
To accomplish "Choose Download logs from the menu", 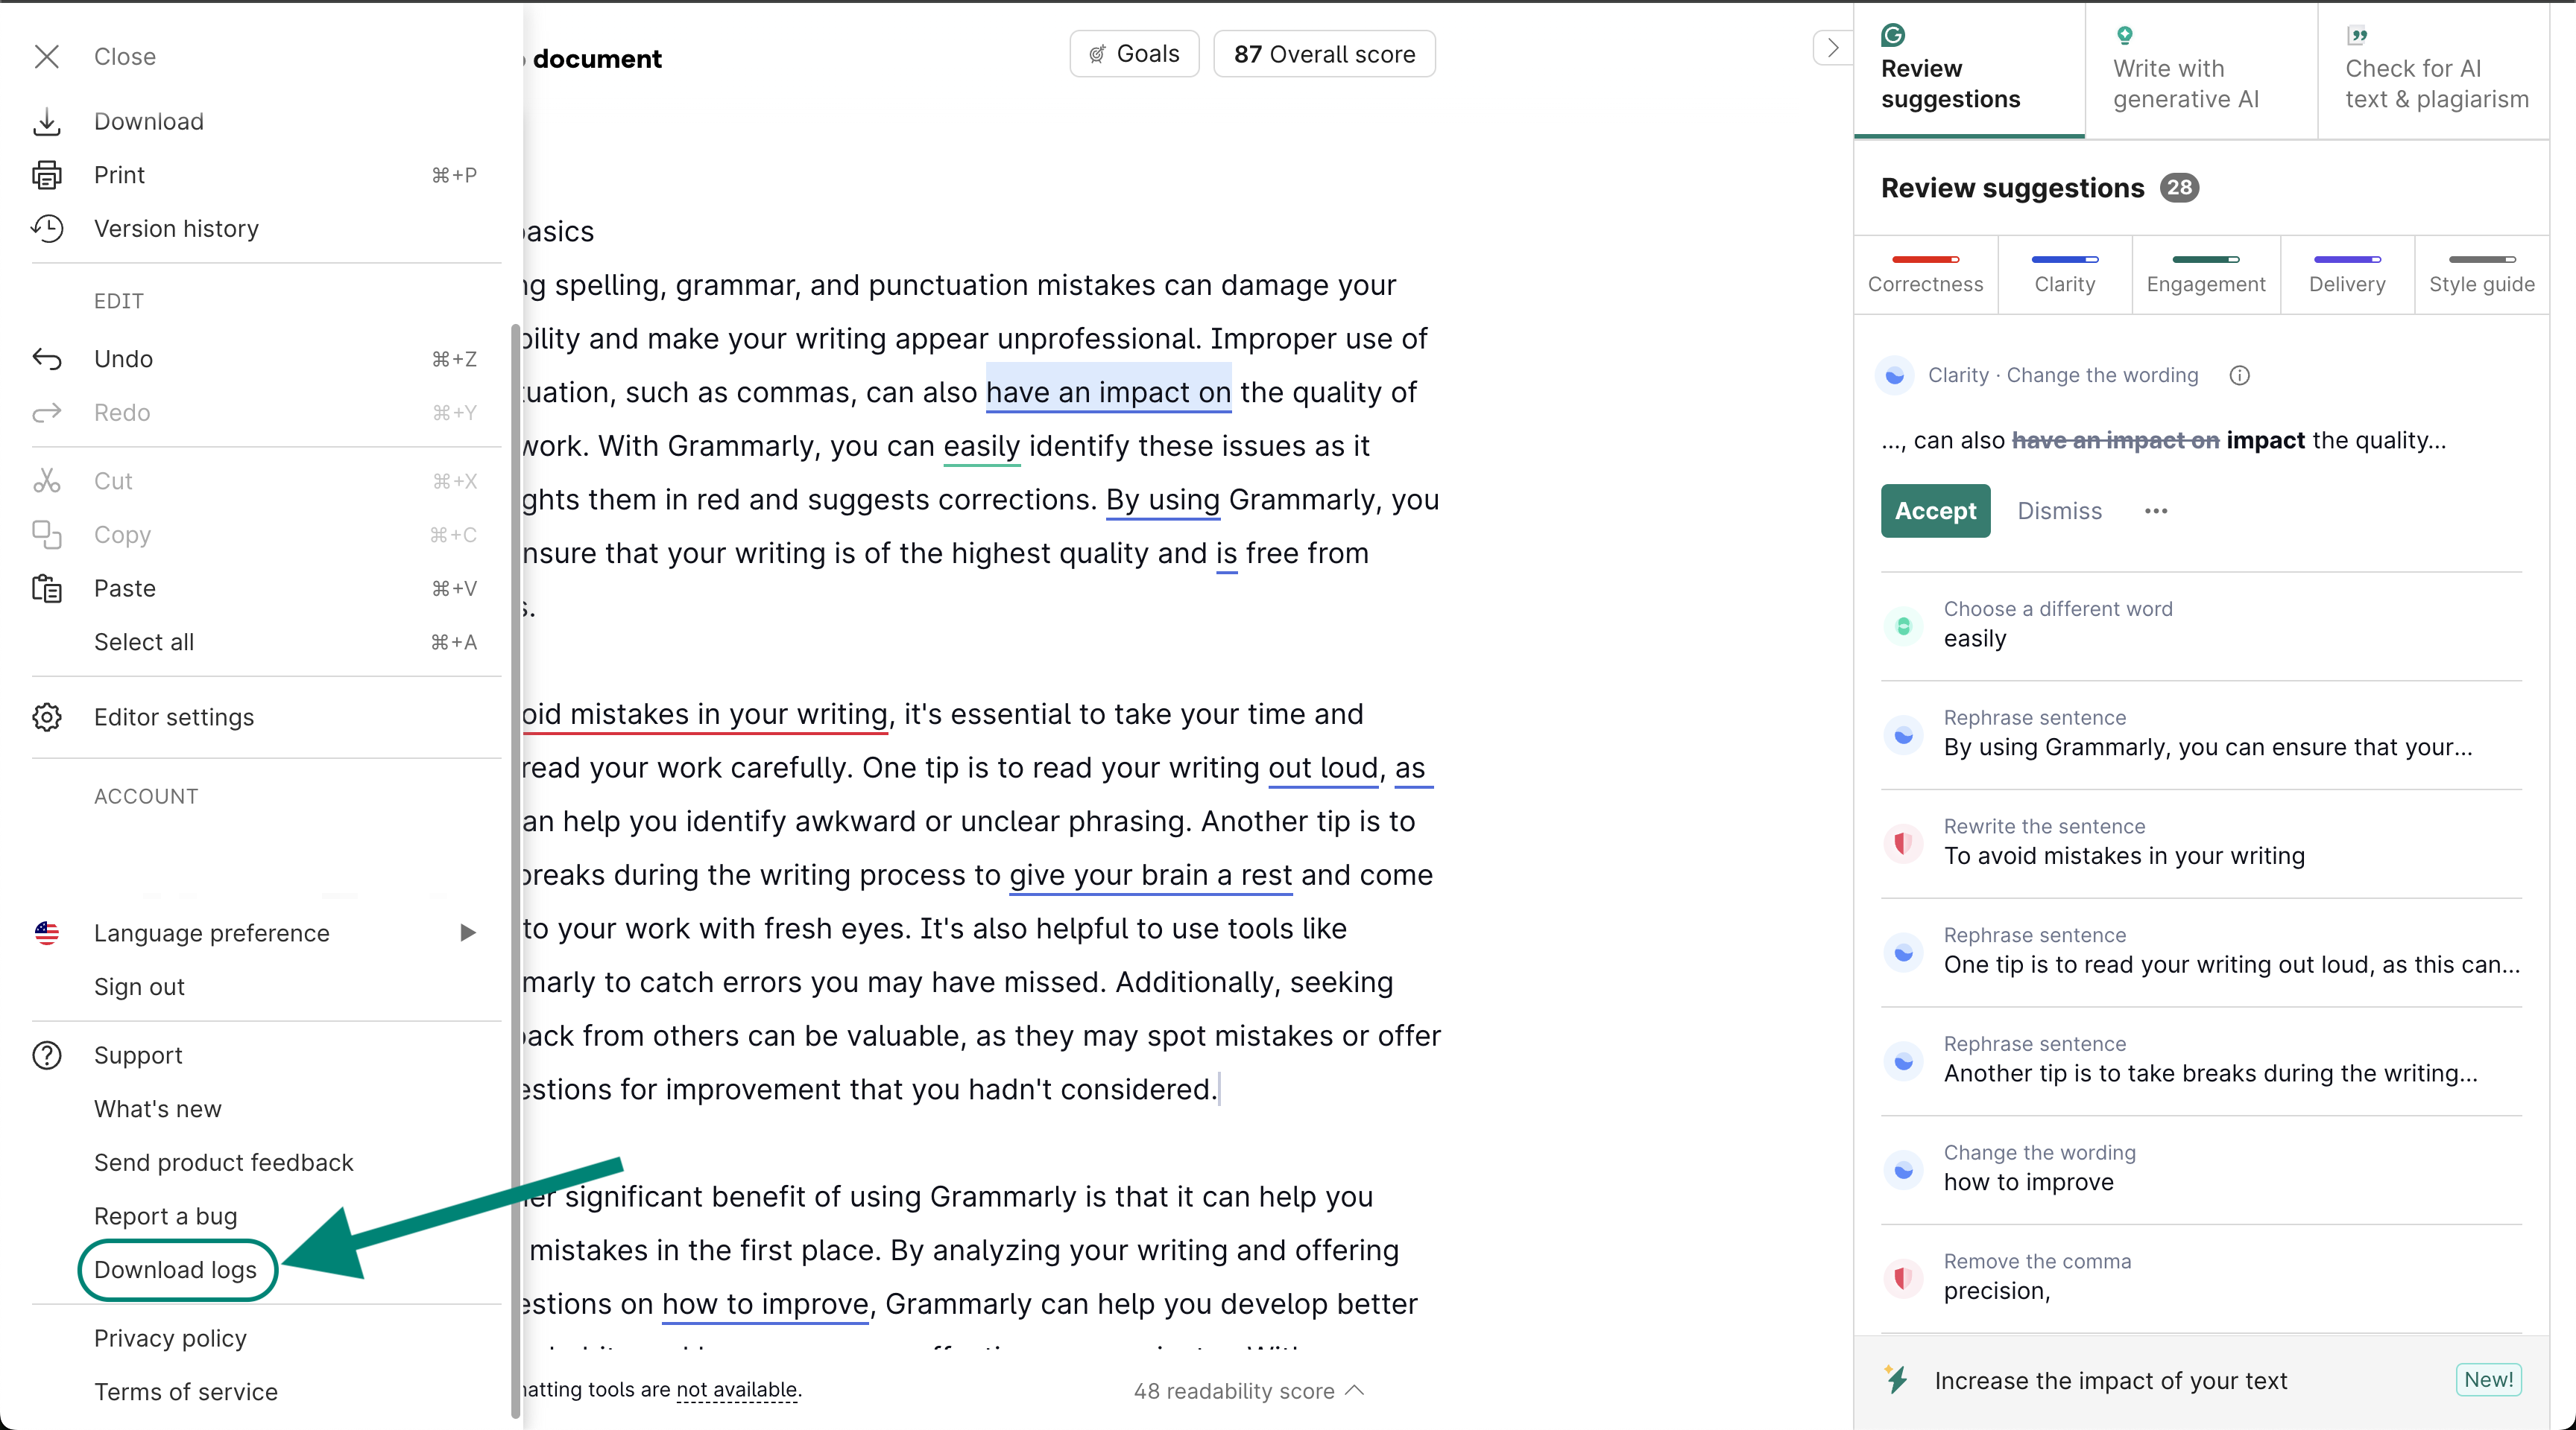I will [176, 1269].
